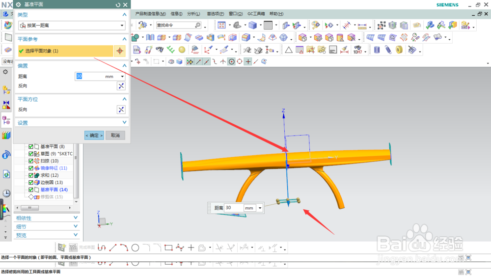The image size is (491, 276).
Task: Open the 分析(L) menu
Action: [x=193, y=14]
